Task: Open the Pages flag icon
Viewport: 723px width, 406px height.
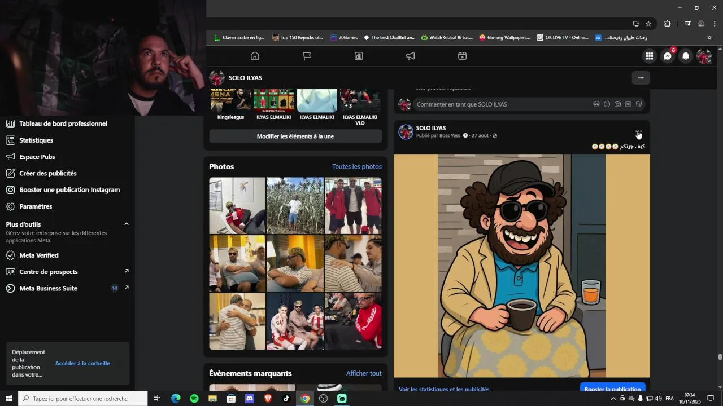Action: point(307,56)
